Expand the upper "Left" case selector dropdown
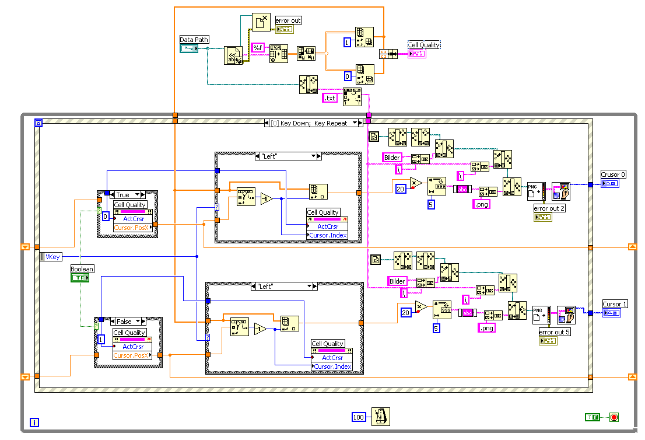This screenshot has width=645, height=440. tap(313, 156)
